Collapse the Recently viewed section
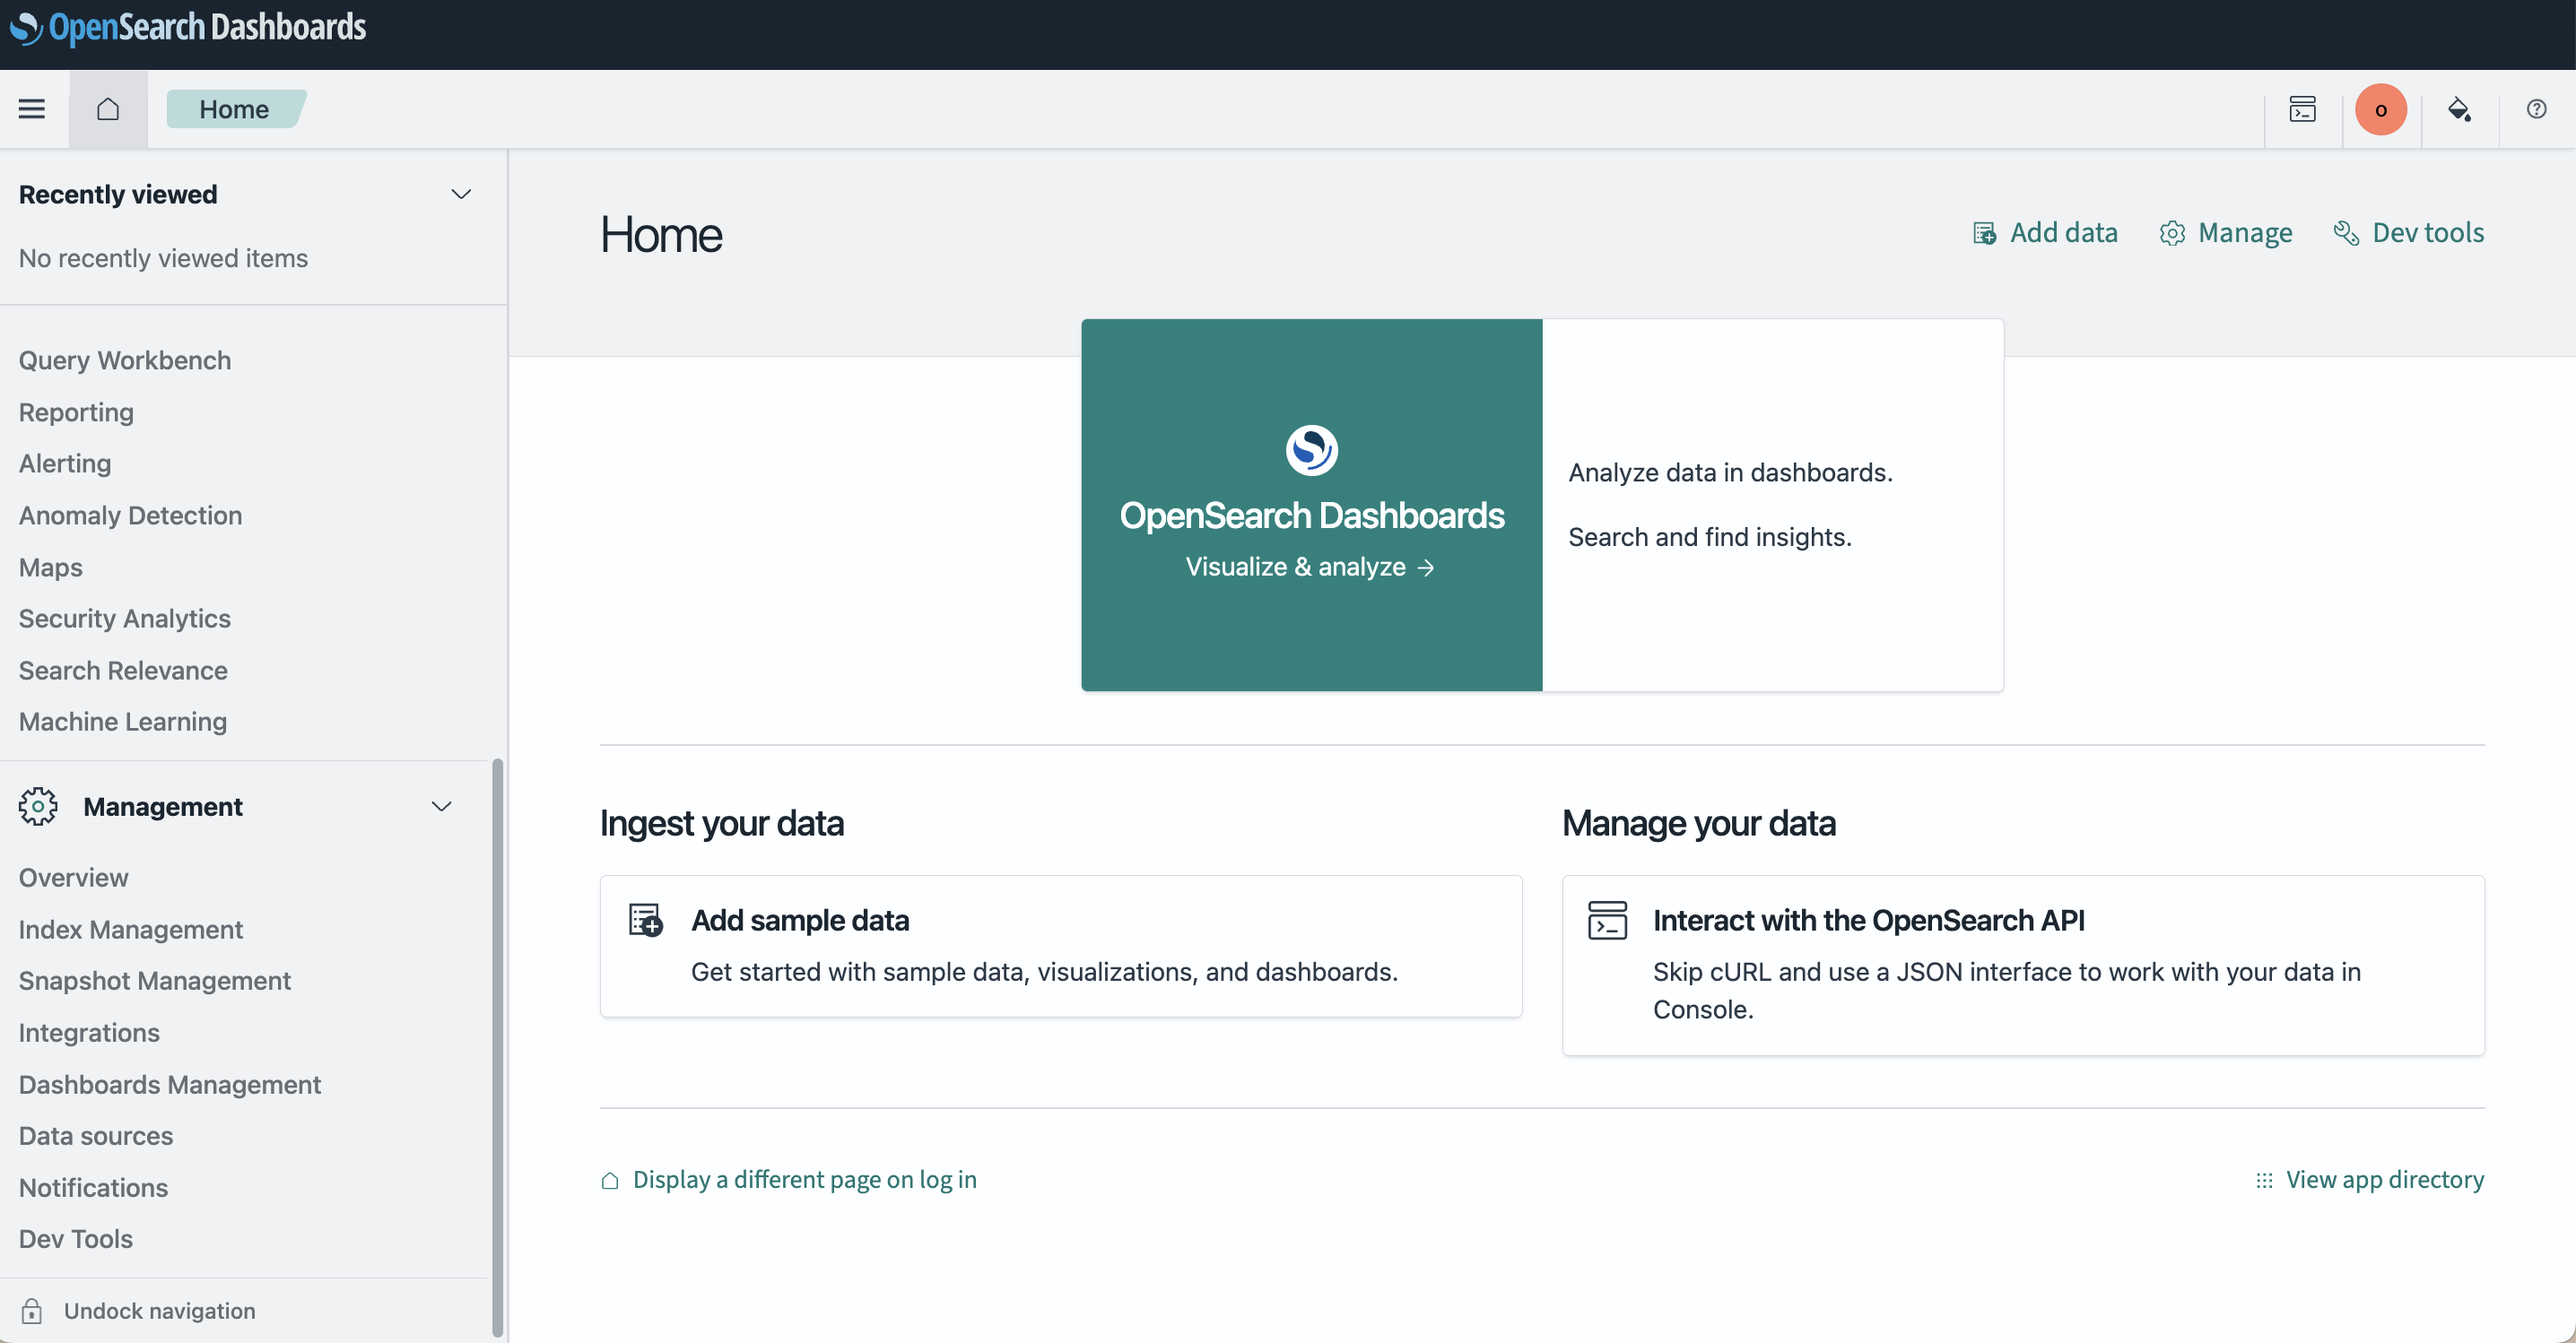 tap(461, 194)
